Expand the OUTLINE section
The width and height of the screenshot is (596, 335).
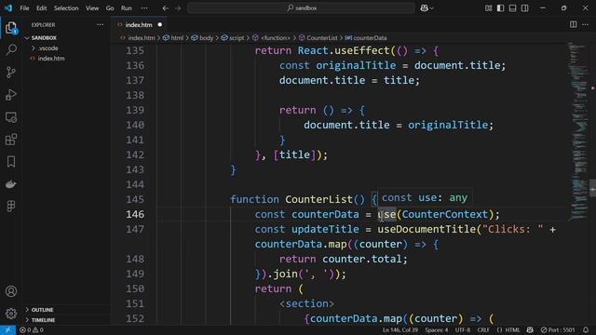coord(42,310)
